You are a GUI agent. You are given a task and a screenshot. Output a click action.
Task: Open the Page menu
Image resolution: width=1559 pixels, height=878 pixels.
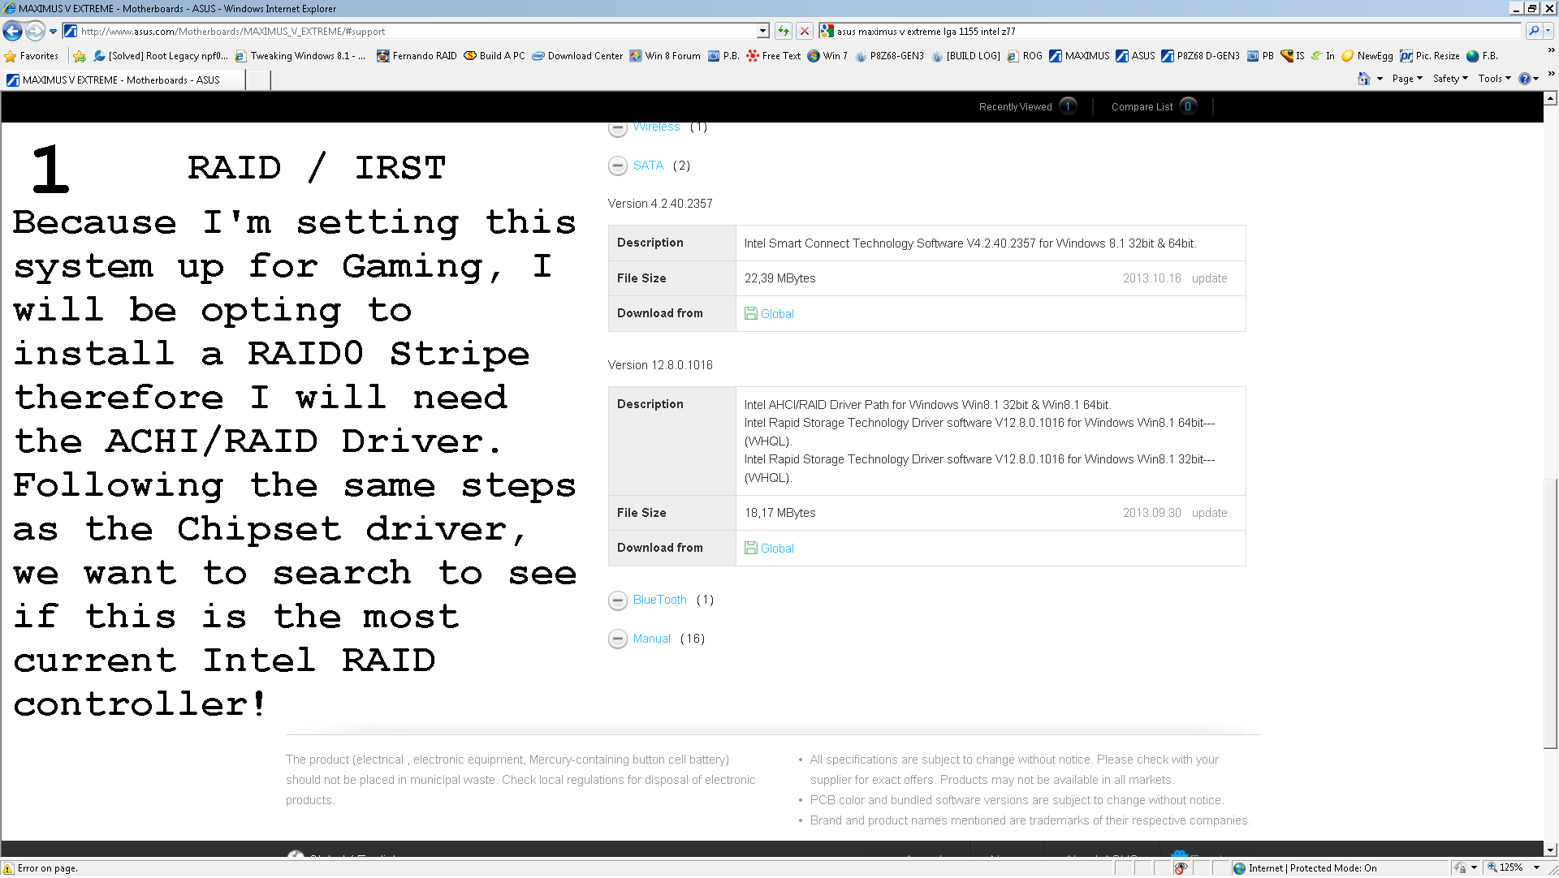click(1407, 79)
